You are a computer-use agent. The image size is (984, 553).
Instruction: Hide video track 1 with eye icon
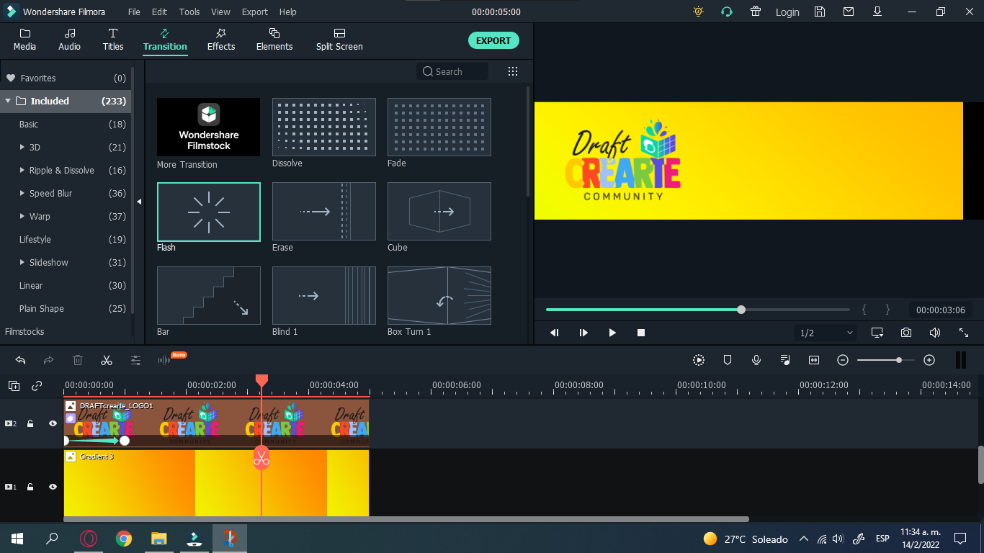coord(53,487)
